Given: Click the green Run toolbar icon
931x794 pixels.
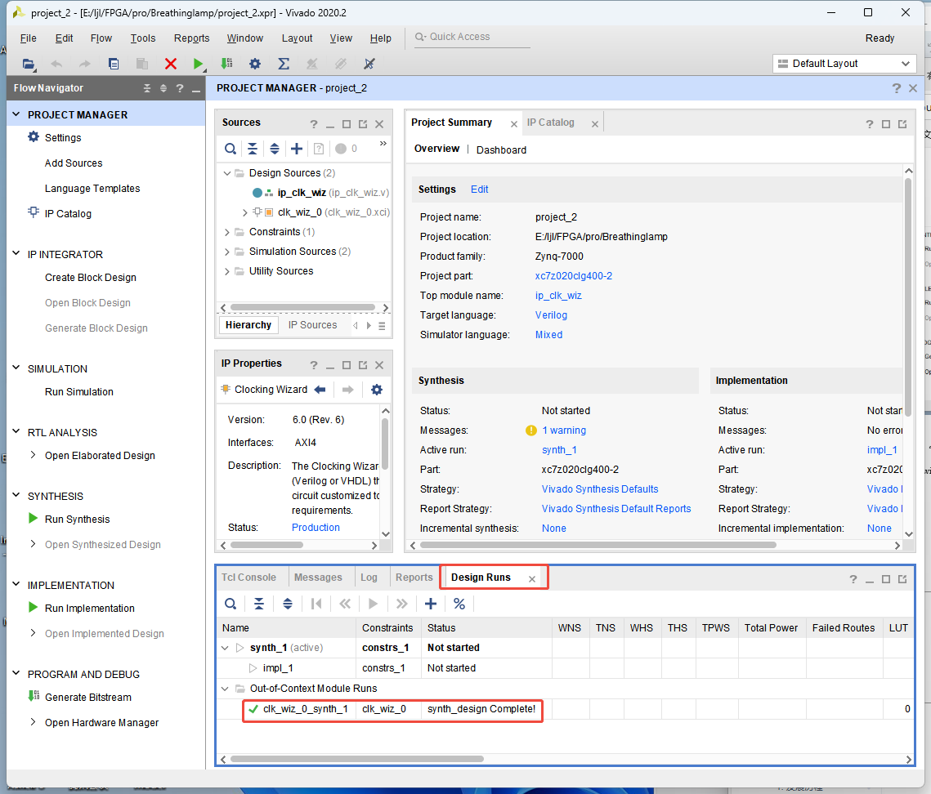Looking at the screenshot, I should pos(198,64).
